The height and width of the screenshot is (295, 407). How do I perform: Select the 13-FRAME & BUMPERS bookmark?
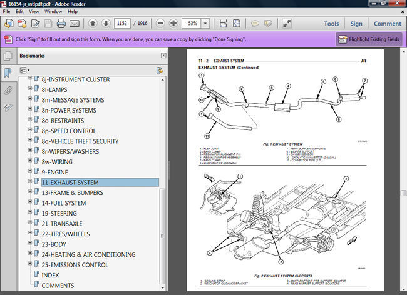coord(73,193)
